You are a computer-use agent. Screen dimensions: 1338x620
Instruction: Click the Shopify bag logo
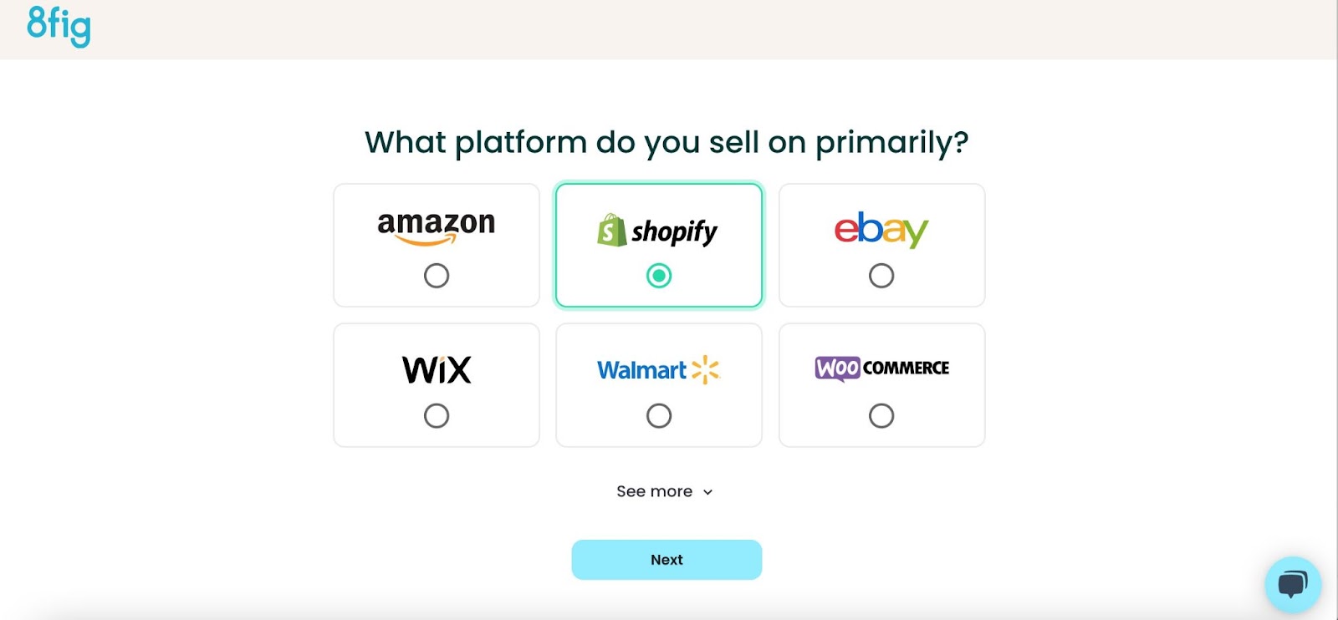(611, 231)
